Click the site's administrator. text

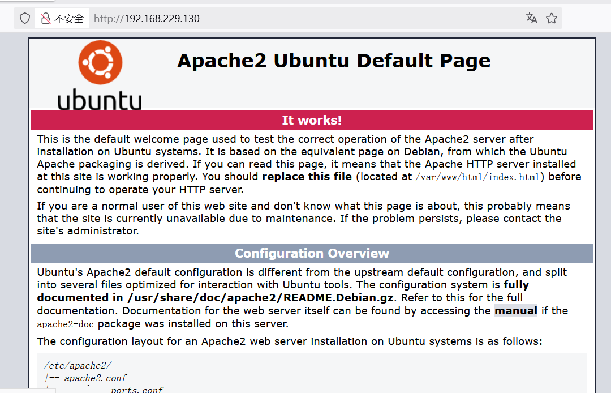click(88, 231)
